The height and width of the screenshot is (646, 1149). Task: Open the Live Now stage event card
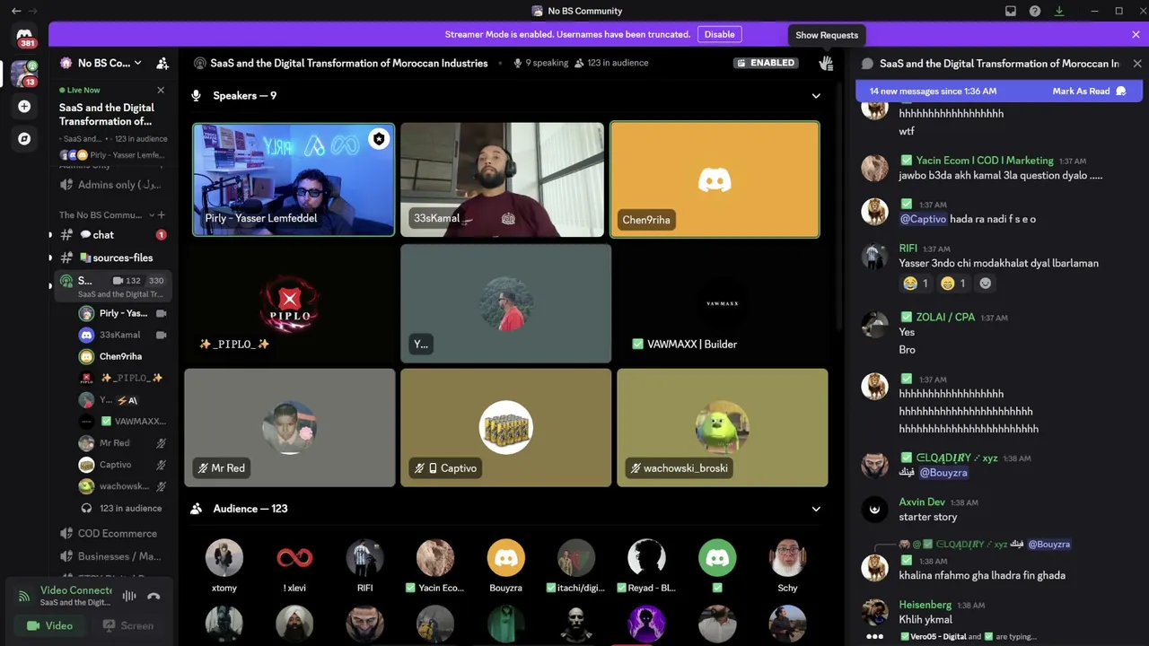113,122
